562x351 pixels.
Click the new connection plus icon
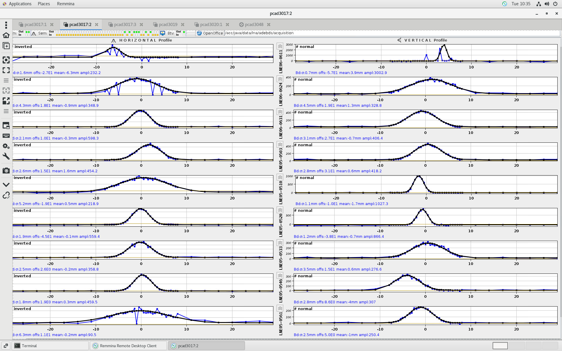tap(6, 46)
